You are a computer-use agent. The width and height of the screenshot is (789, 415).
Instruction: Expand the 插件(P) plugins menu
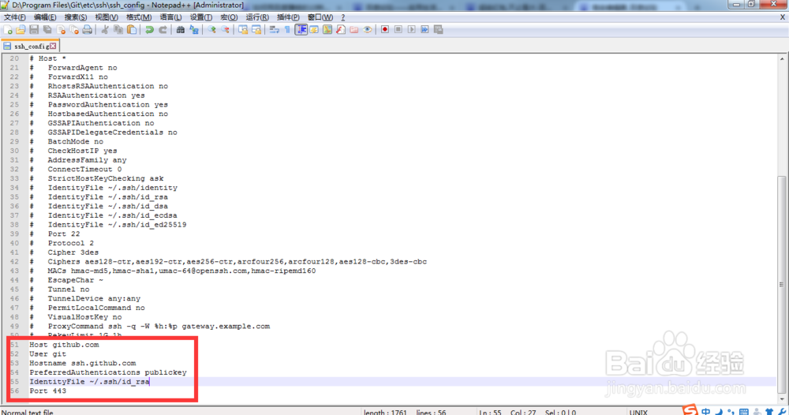tap(288, 17)
